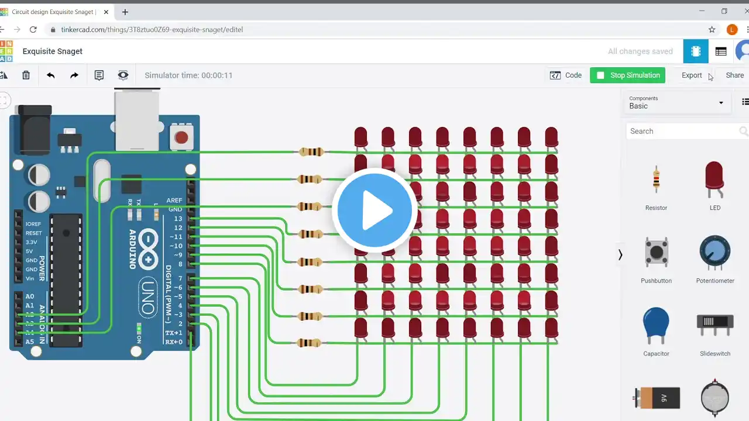Image resolution: width=749 pixels, height=421 pixels.
Task: Toggle wire visibility eye icon
Action: [x=123, y=75]
